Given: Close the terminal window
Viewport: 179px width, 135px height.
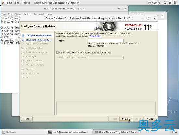Looking at the screenshot, I should [x=125, y=8].
